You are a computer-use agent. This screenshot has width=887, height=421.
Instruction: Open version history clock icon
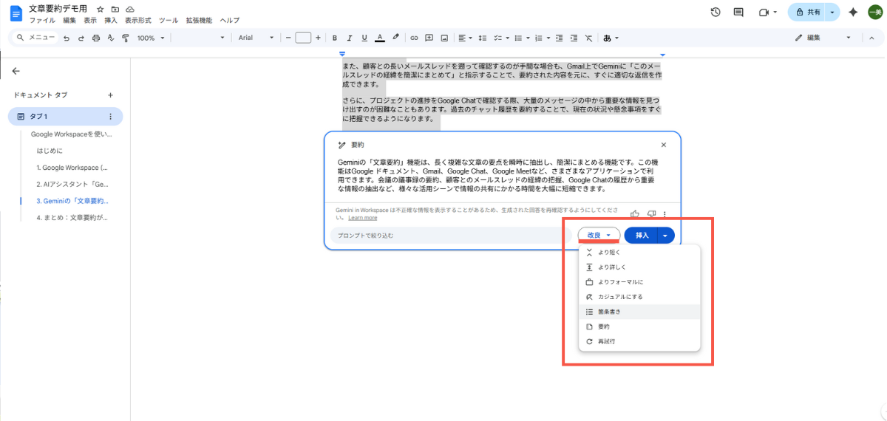click(716, 13)
